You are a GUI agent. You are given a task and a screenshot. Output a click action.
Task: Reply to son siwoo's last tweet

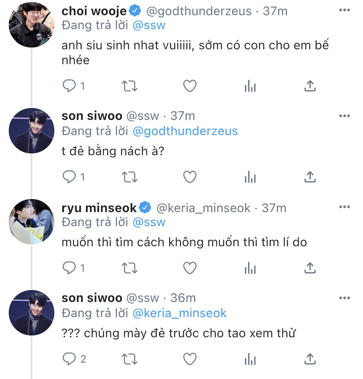click(x=69, y=359)
